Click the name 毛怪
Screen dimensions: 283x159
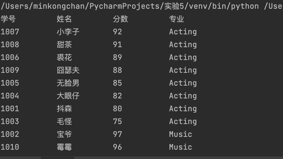[x=64, y=121]
